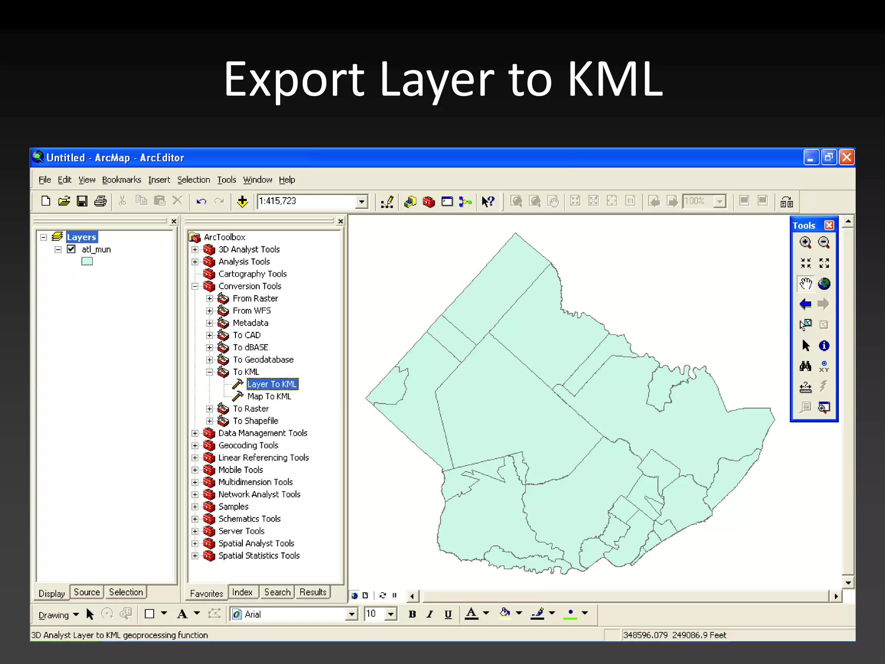Click the Print icon

[x=100, y=201]
